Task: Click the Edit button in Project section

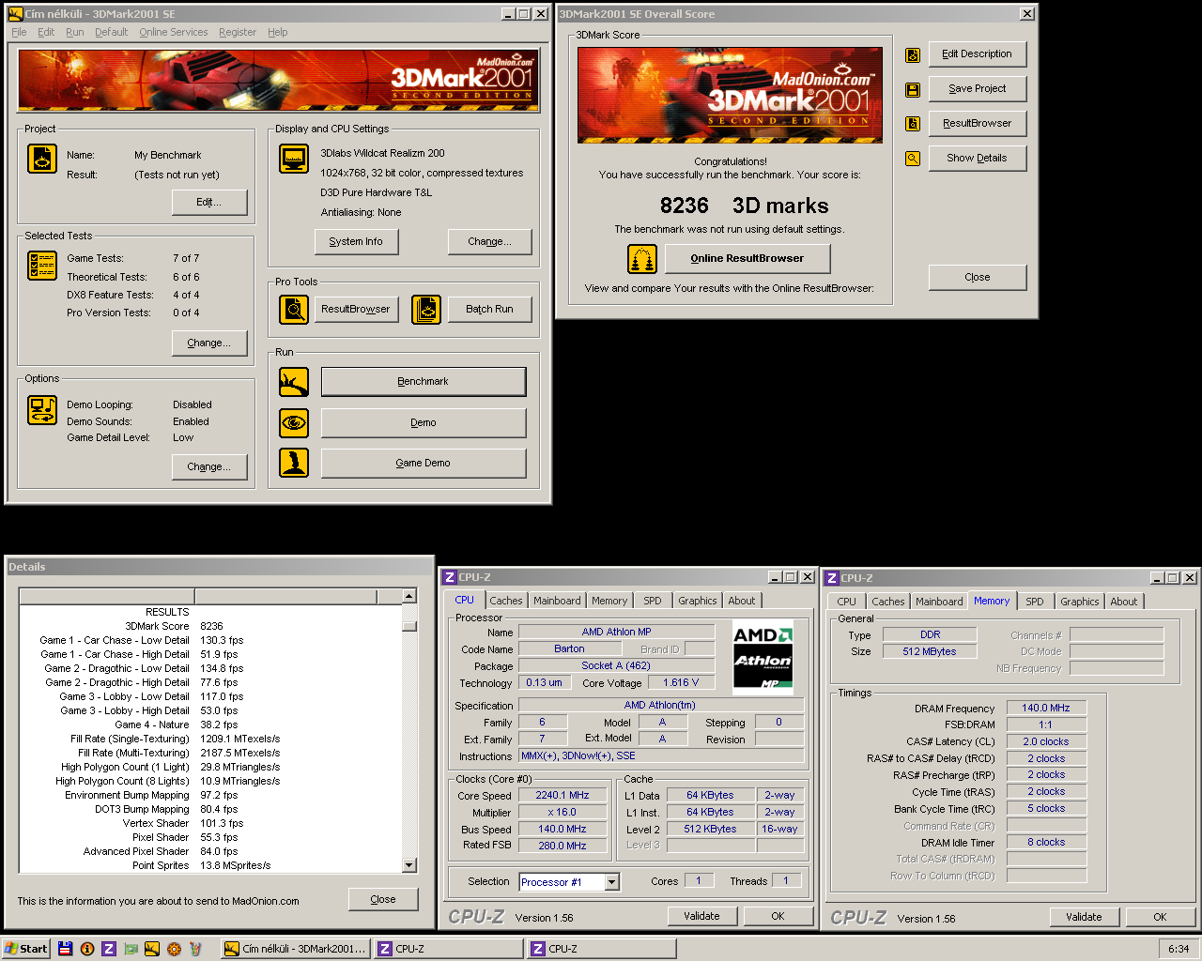Action: coord(209,203)
